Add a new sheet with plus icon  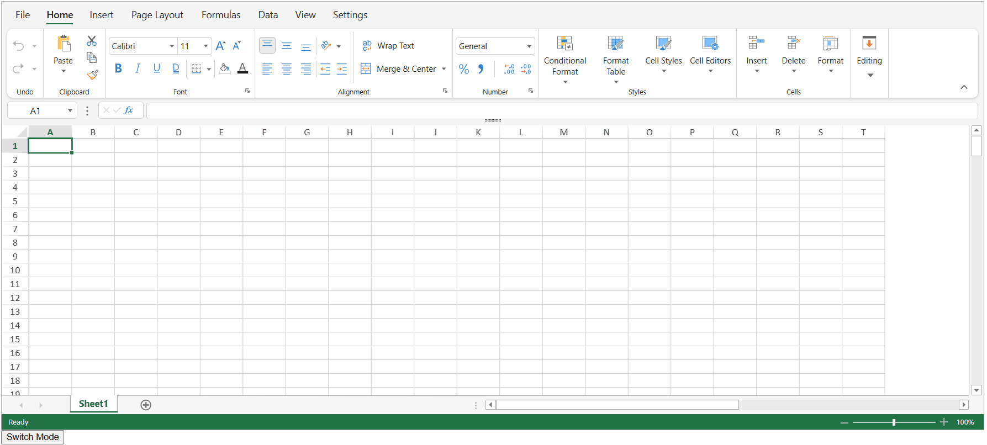146,405
